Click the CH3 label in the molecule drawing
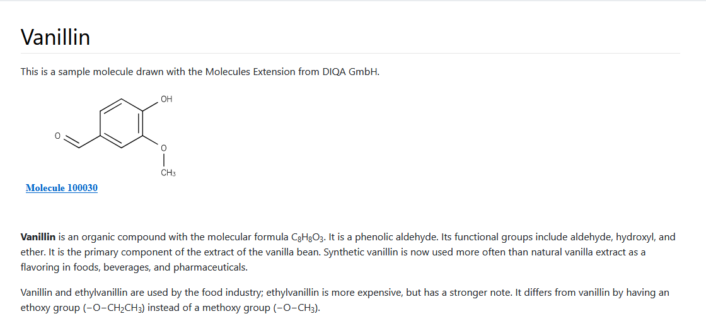The image size is (706, 321). coord(168,173)
